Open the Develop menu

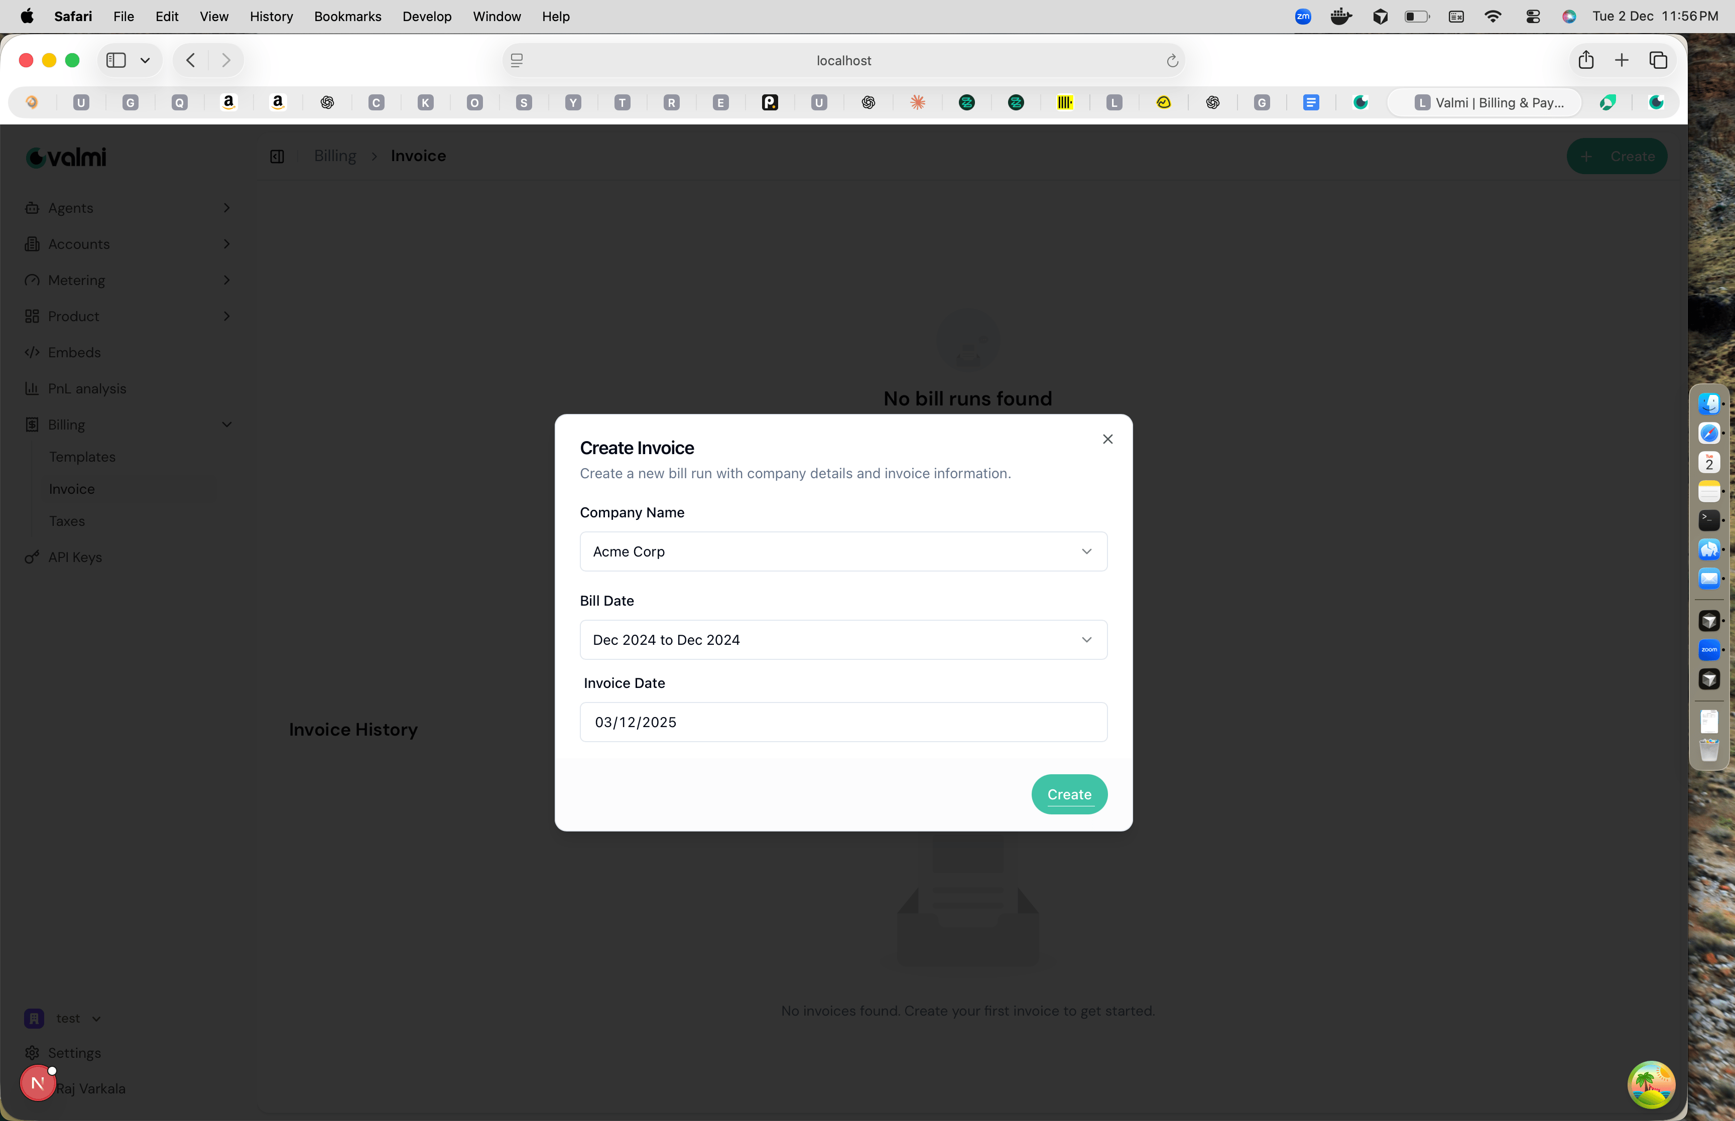pyautogui.click(x=427, y=16)
